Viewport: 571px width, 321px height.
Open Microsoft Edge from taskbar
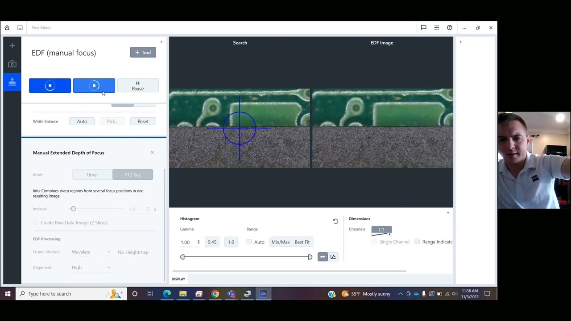tap(167, 294)
